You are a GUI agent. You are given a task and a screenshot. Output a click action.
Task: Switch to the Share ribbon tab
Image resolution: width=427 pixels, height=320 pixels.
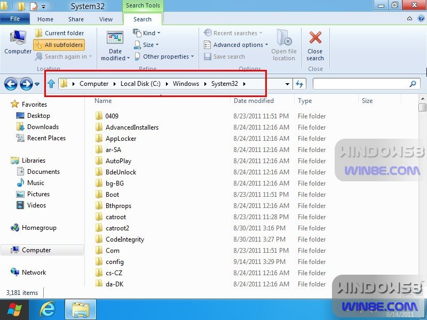coord(76,19)
